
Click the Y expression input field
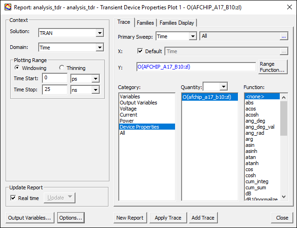(x=196, y=67)
